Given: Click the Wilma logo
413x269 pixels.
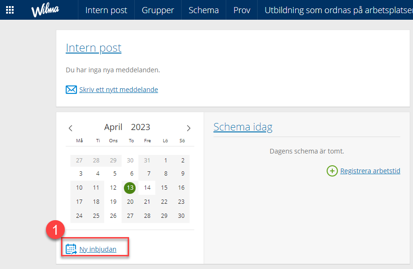Looking at the screenshot, I should coord(45,10).
